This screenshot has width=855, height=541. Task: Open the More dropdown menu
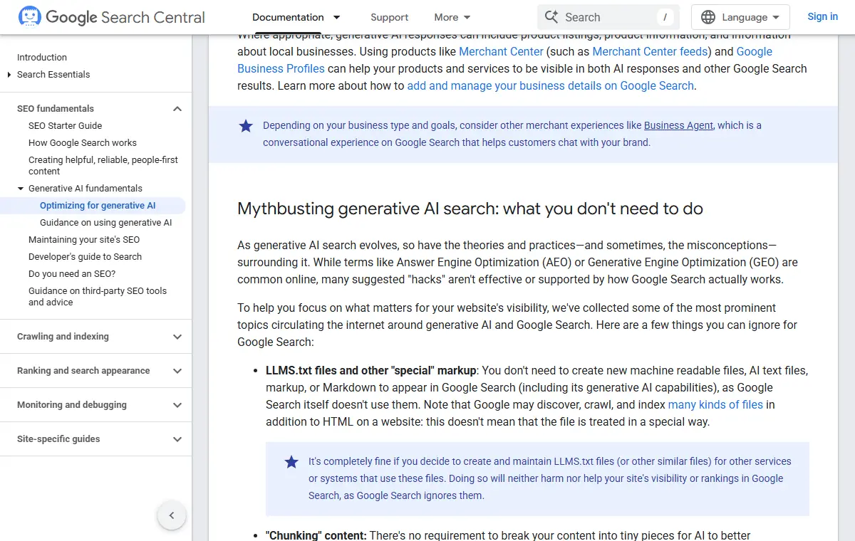click(x=452, y=17)
